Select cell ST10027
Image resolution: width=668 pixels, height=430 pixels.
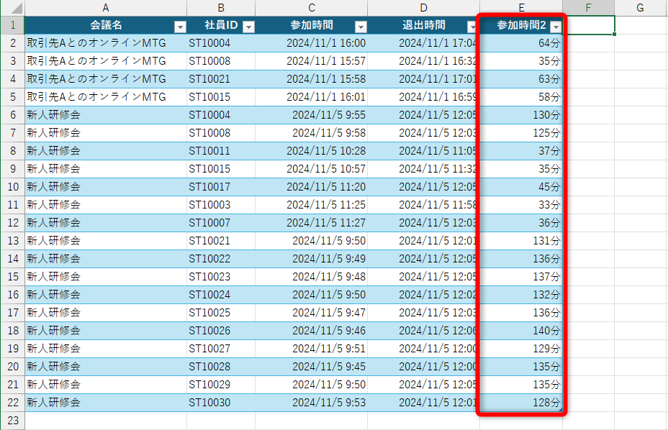point(221,349)
